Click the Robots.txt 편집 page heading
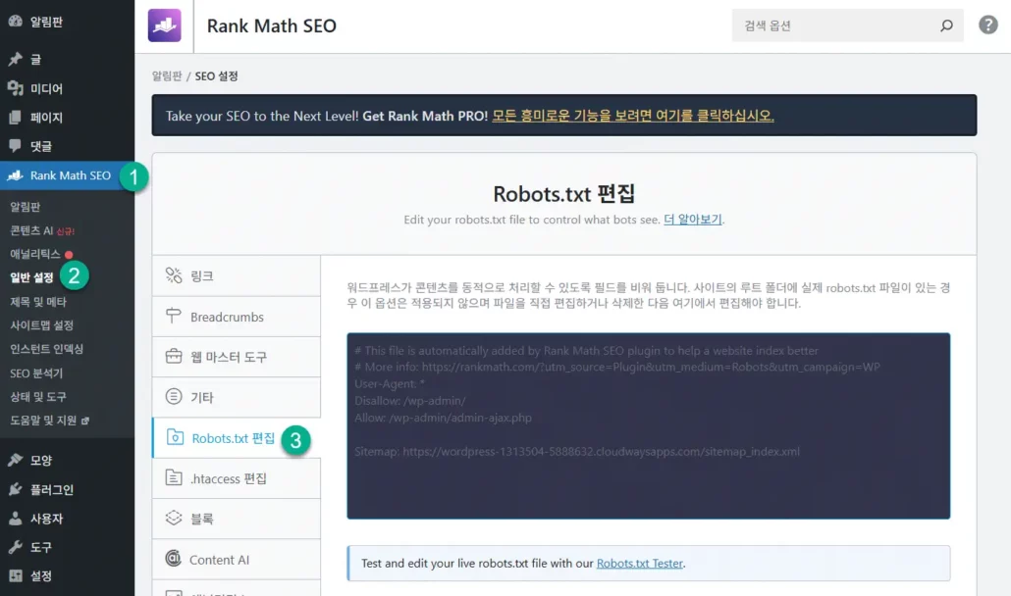The width and height of the screenshot is (1011, 596). pos(564,193)
